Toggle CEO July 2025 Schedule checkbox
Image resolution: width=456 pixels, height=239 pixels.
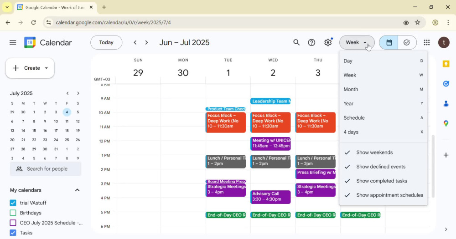pyautogui.click(x=13, y=223)
